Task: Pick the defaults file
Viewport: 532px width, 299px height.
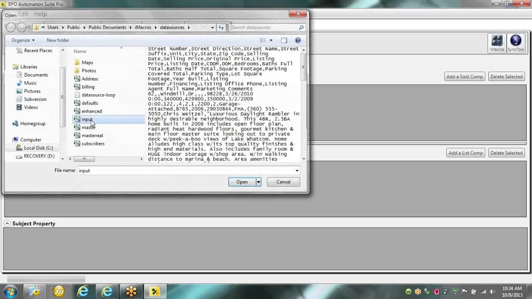Action: click(90, 103)
